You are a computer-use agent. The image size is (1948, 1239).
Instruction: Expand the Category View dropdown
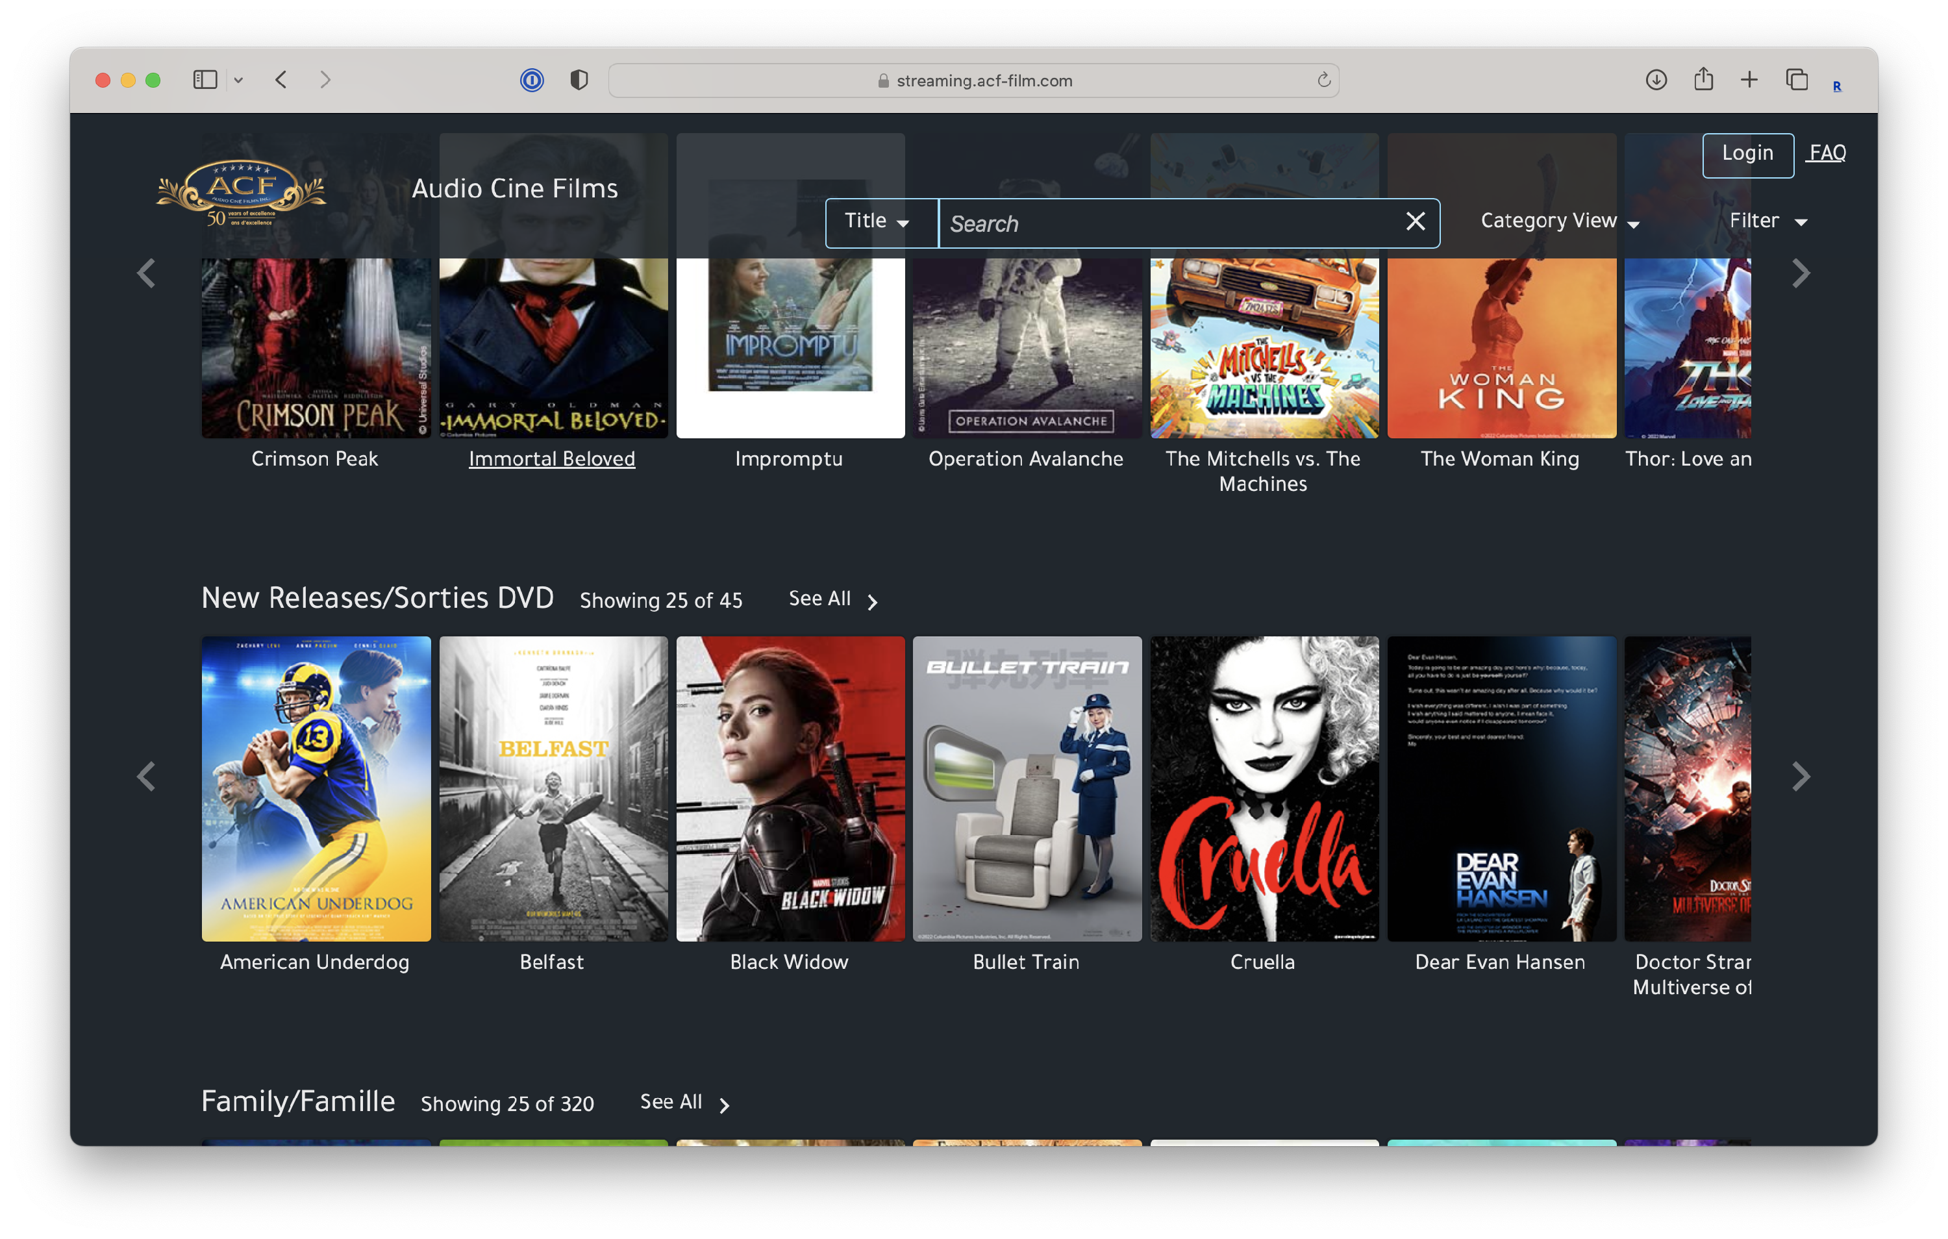pos(1560,221)
